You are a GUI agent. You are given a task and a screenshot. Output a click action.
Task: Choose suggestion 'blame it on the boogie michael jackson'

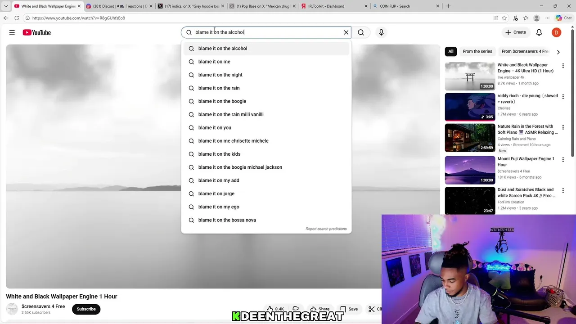click(x=266, y=167)
